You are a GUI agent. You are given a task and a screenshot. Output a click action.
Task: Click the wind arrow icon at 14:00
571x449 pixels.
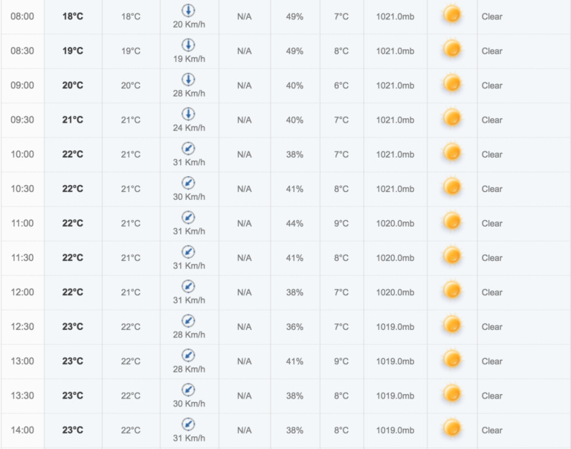pyautogui.click(x=188, y=424)
